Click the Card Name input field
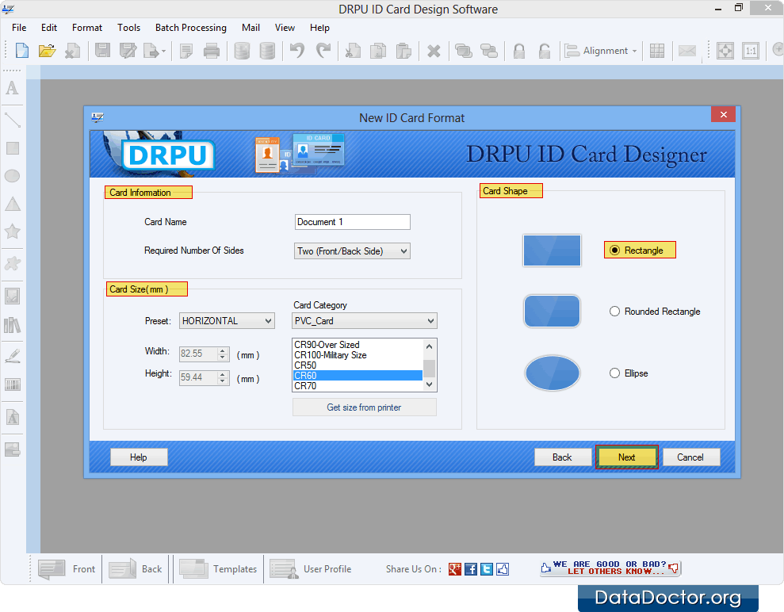784x612 pixels. click(x=353, y=222)
